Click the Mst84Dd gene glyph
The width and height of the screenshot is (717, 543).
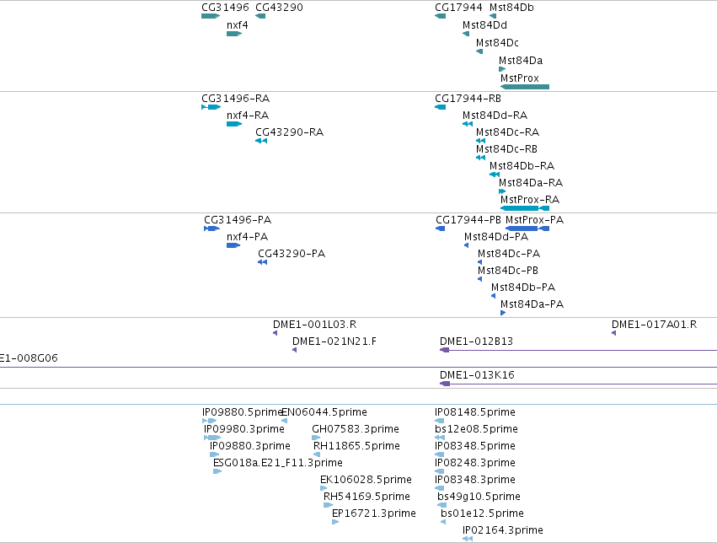(466, 34)
